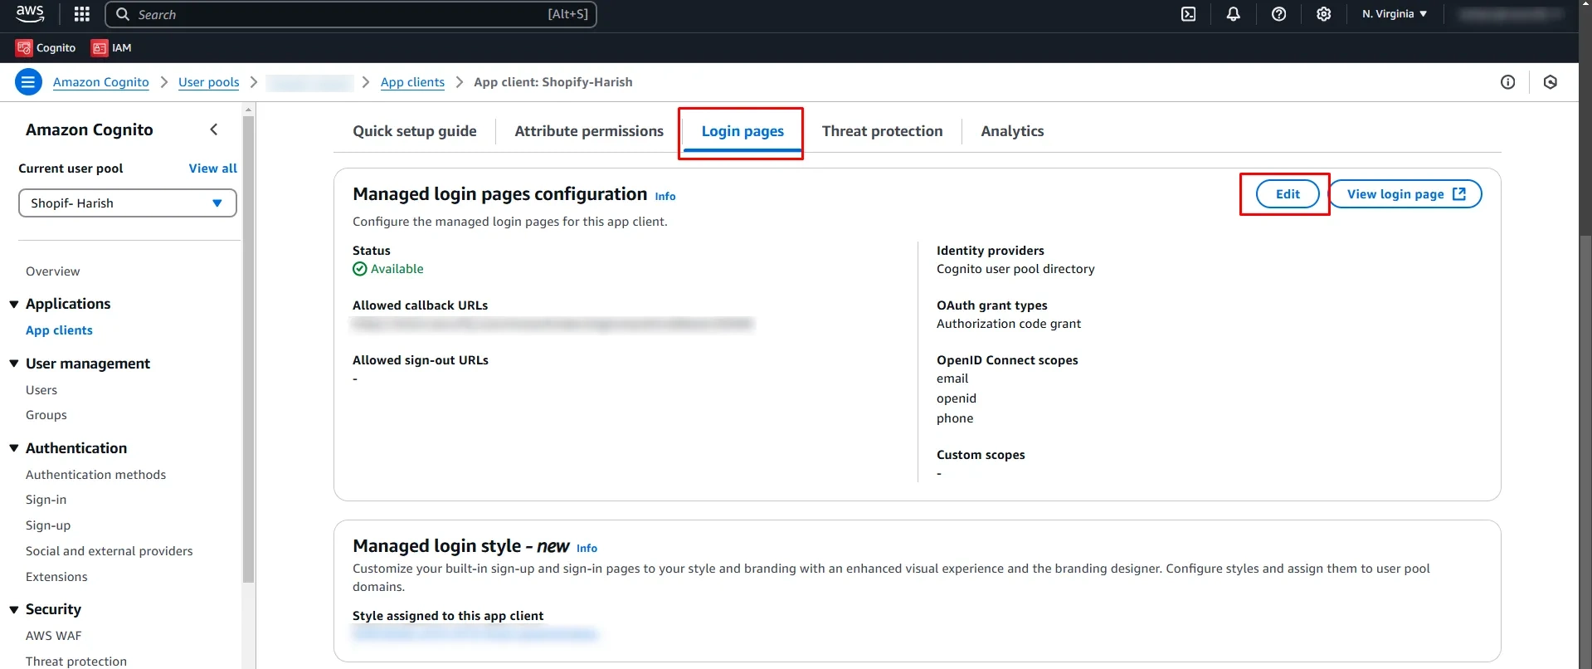Screen dimensions: 1592x669
Task: Switch to the Threat protection tab
Action: tap(882, 131)
